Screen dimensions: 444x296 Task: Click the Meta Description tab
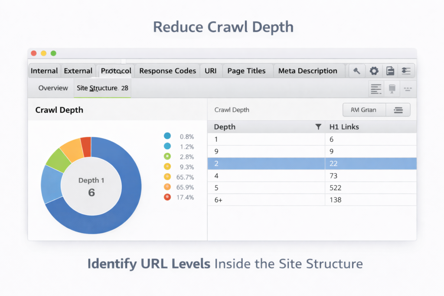coord(309,71)
